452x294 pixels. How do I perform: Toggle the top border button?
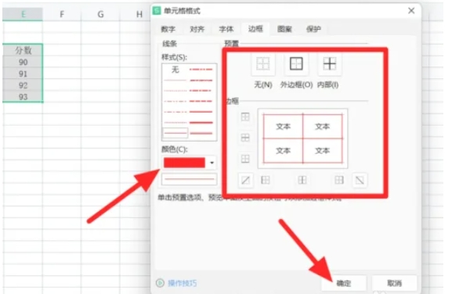[245, 117]
